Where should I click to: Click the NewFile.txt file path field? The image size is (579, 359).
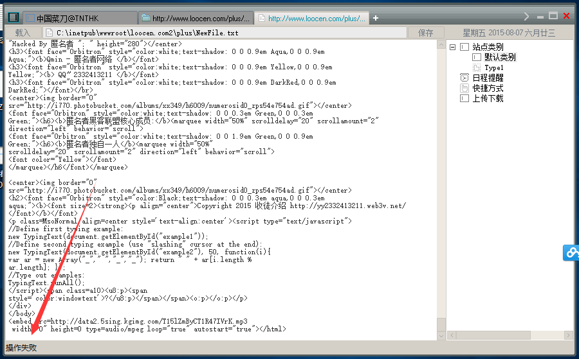click(x=225, y=33)
